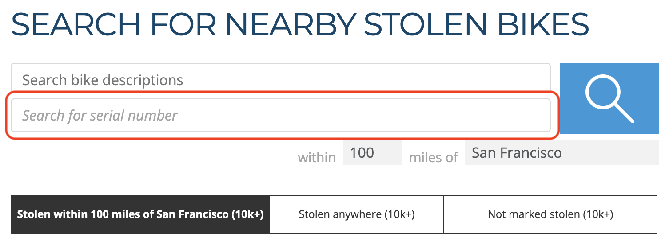Edit the San Francisco location field

point(562,153)
